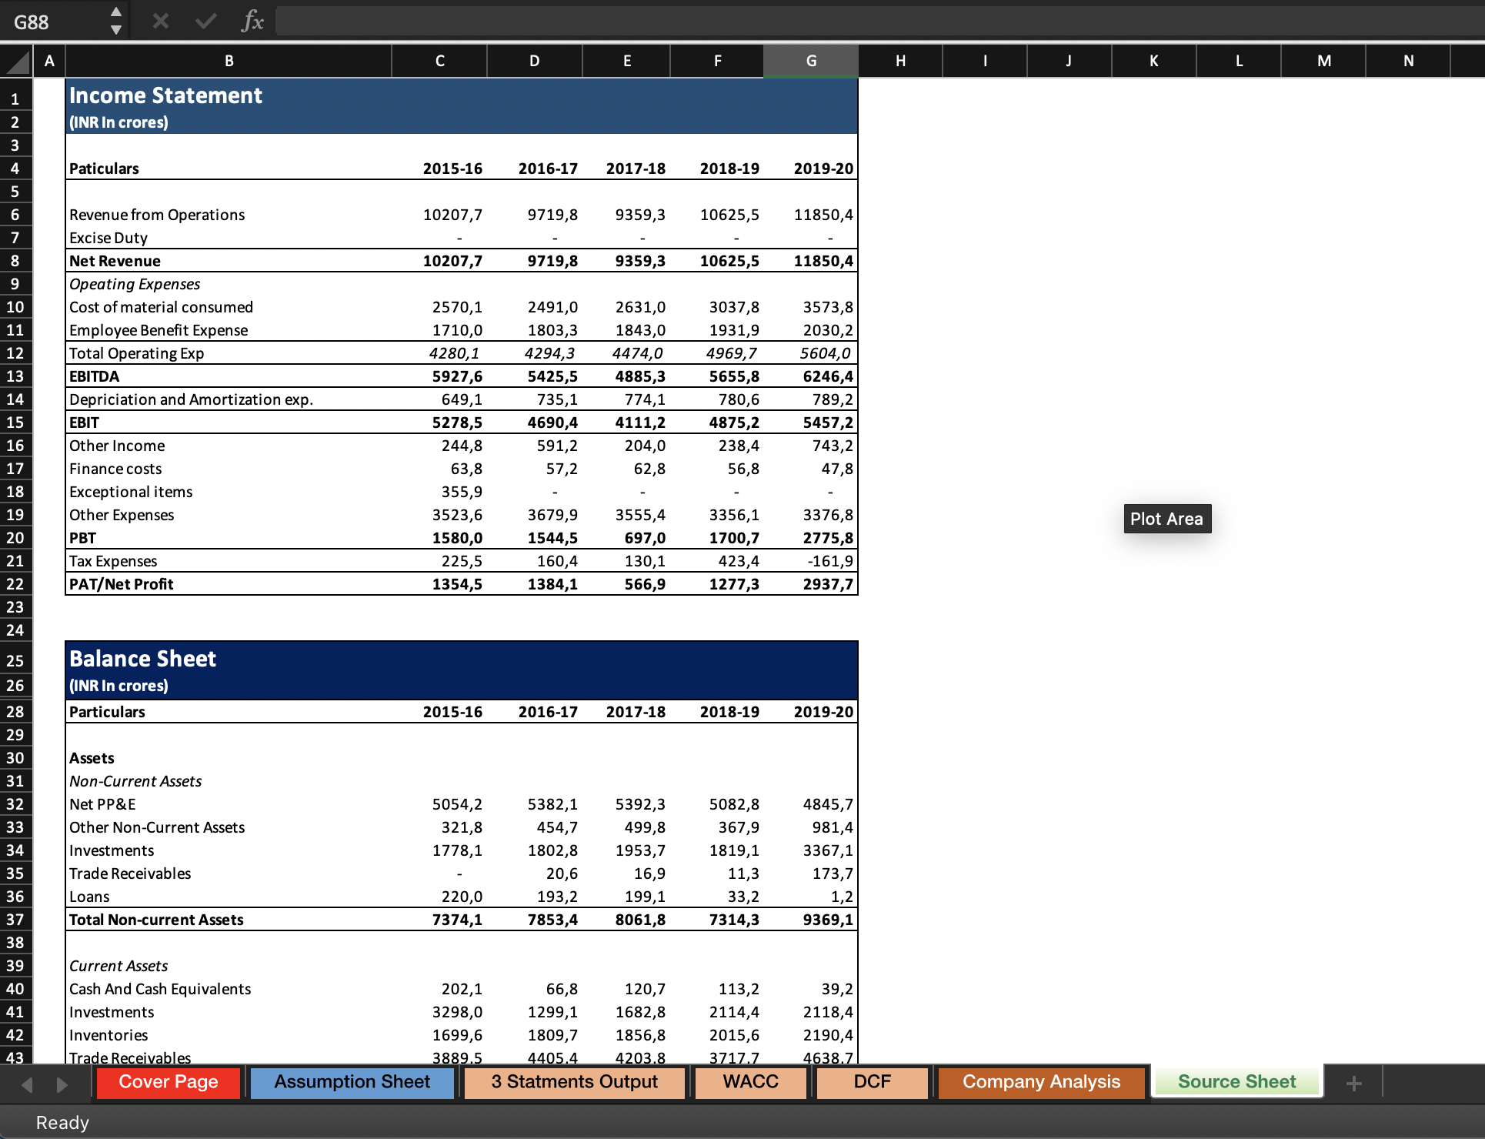Switch to the WACC tab
The height and width of the screenshot is (1139, 1485).
point(751,1082)
